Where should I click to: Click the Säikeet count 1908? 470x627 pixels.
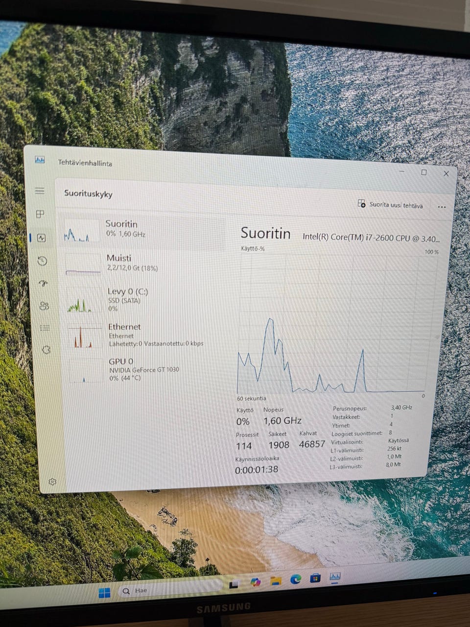tap(279, 445)
